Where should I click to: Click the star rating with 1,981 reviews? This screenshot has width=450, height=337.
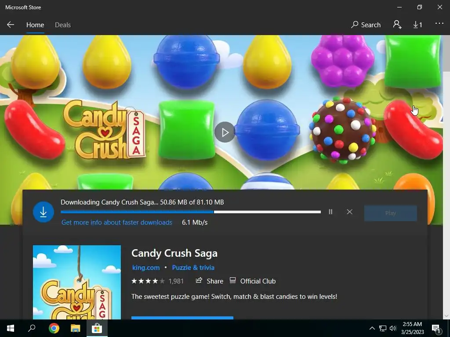[157, 281]
